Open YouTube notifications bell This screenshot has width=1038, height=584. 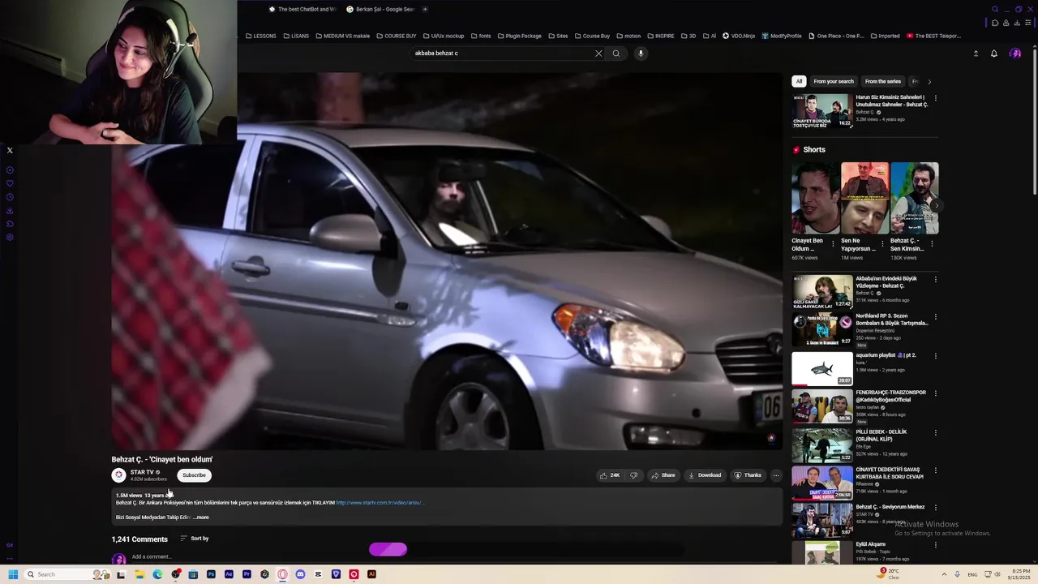click(994, 54)
